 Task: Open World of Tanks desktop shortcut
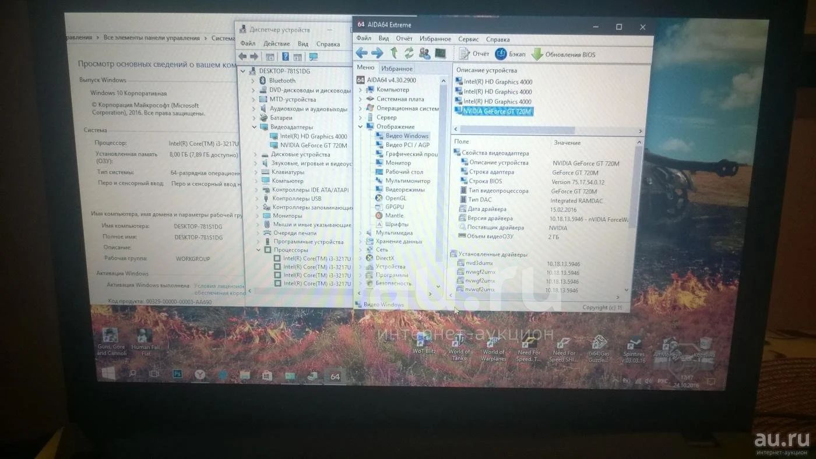459,348
